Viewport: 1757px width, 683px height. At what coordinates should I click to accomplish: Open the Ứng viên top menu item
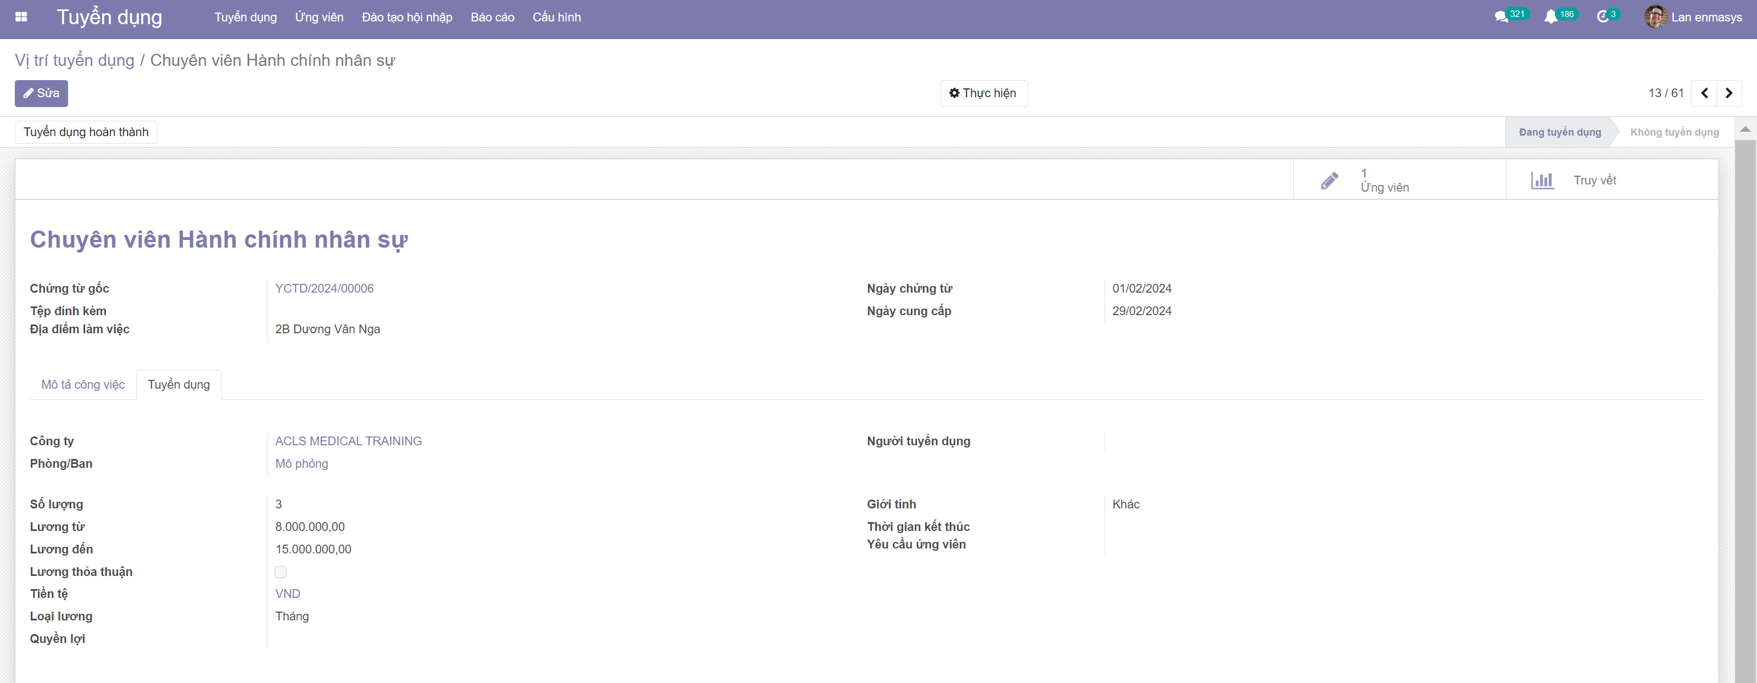click(x=319, y=17)
